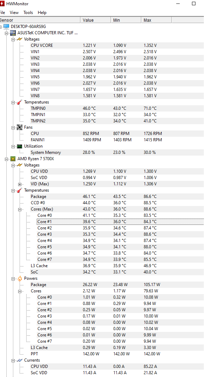Collapse the AMD Ryzen 7 5700X tree
The image size is (207, 377).
click(x=7, y=159)
